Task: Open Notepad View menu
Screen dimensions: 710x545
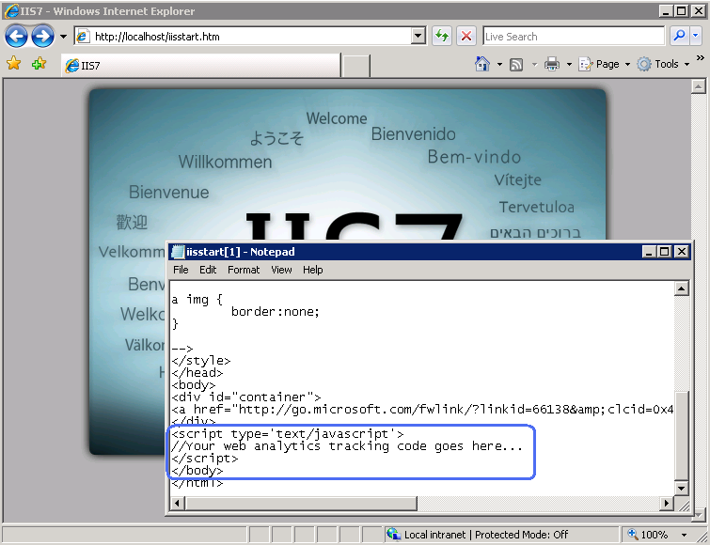Action: pyautogui.click(x=281, y=270)
